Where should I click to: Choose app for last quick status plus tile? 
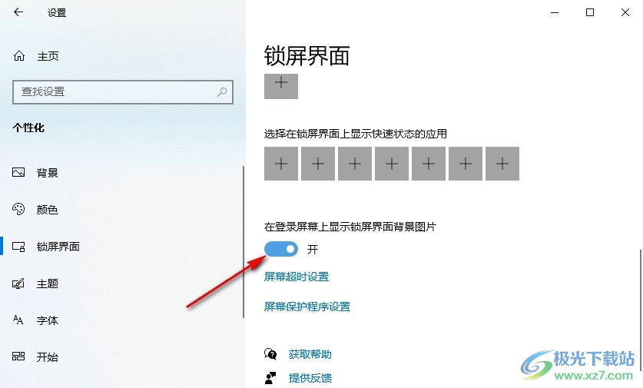[502, 164]
